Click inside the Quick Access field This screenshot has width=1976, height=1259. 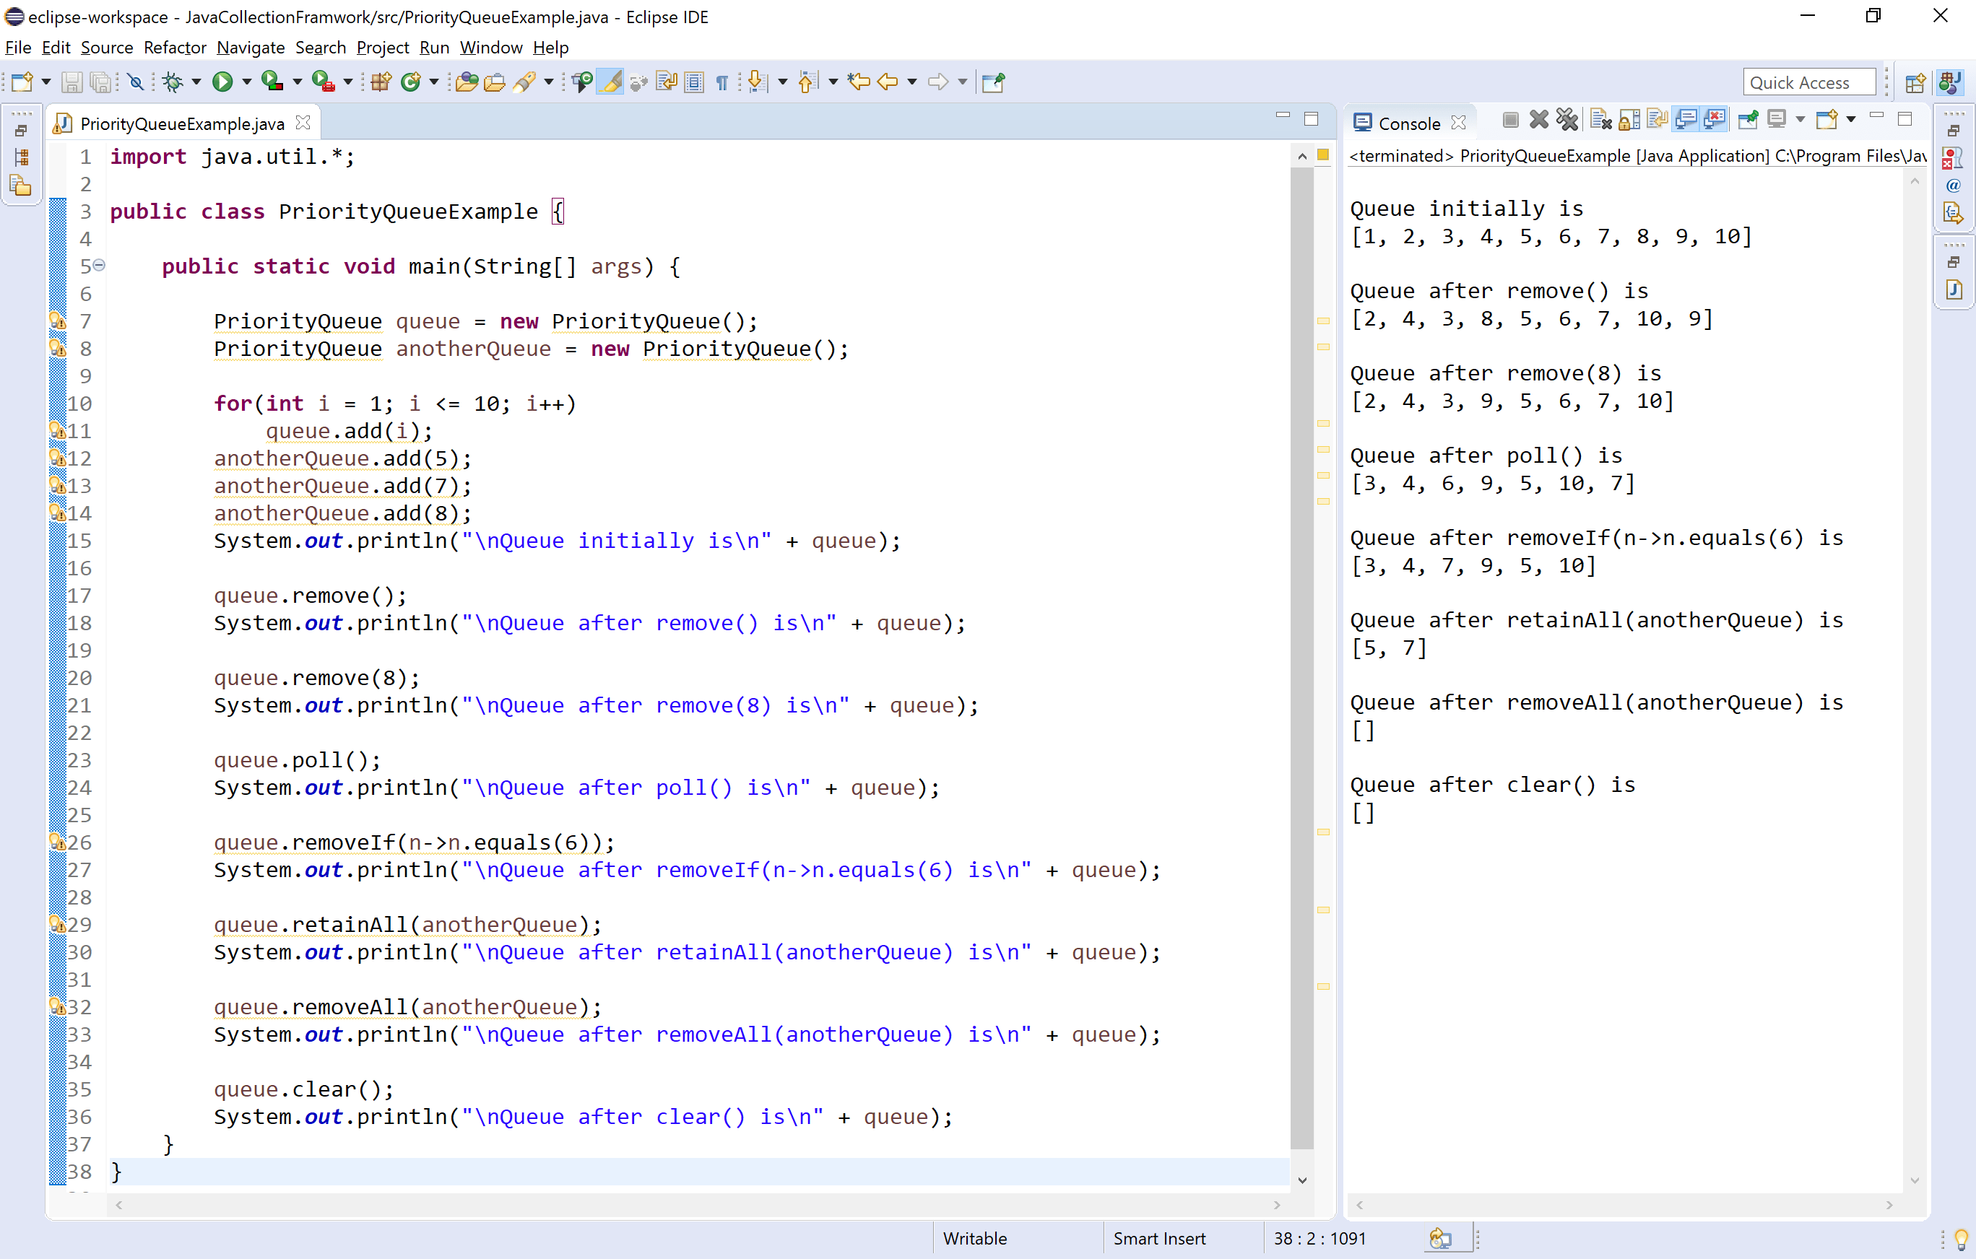pyautogui.click(x=1808, y=81)
